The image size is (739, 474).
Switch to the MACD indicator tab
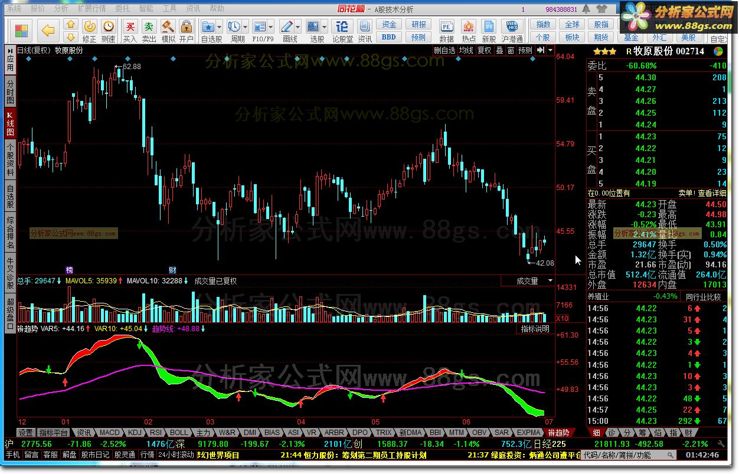click(109, 433)
